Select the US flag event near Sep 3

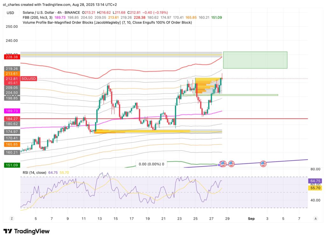pyautogui.click(x=263, y=164)
